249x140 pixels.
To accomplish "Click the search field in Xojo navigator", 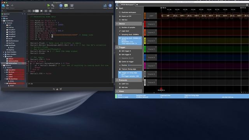I will click(x=13, y=11).
